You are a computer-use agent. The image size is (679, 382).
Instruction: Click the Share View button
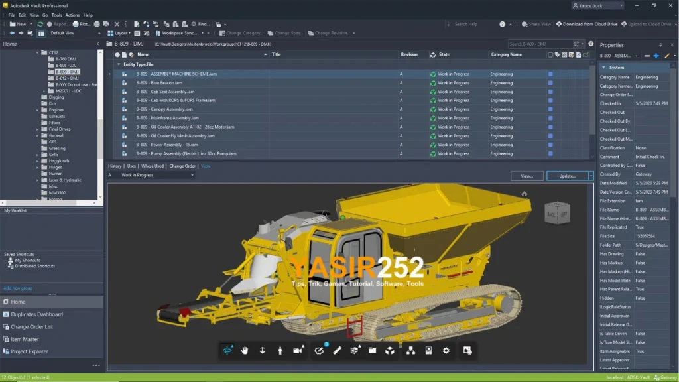(x=536, y=25)
